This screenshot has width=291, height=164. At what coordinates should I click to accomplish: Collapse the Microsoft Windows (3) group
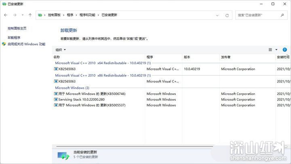tap(72, 88)
